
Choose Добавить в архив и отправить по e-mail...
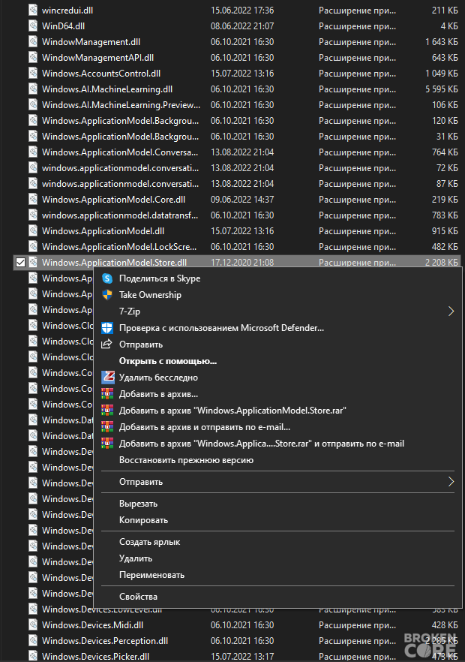pos(205,427)
